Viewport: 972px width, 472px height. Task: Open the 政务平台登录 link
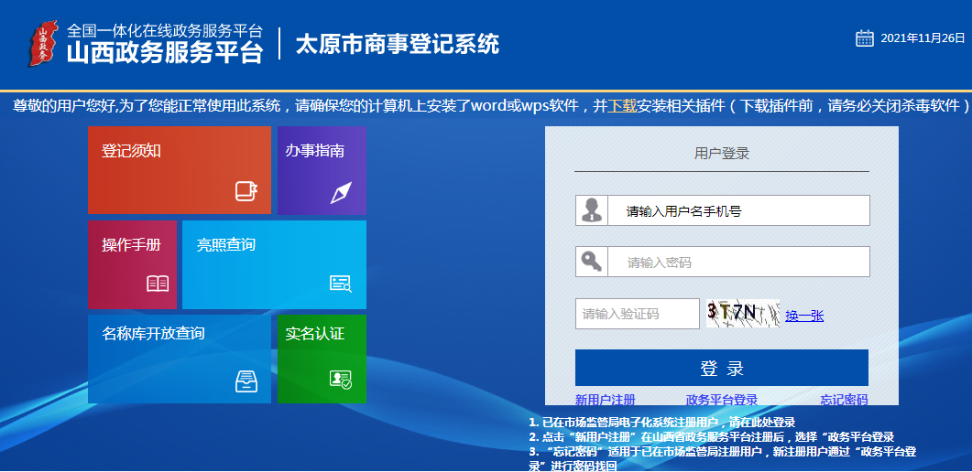(722, 400)
